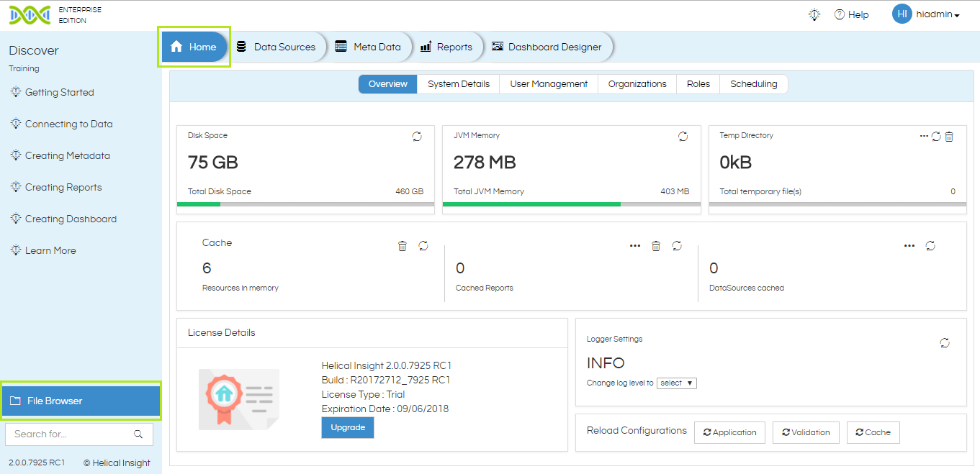Click the © Helical Insight footer text
This screenshot has width=980, height=474.
click(x=117, y=462)
